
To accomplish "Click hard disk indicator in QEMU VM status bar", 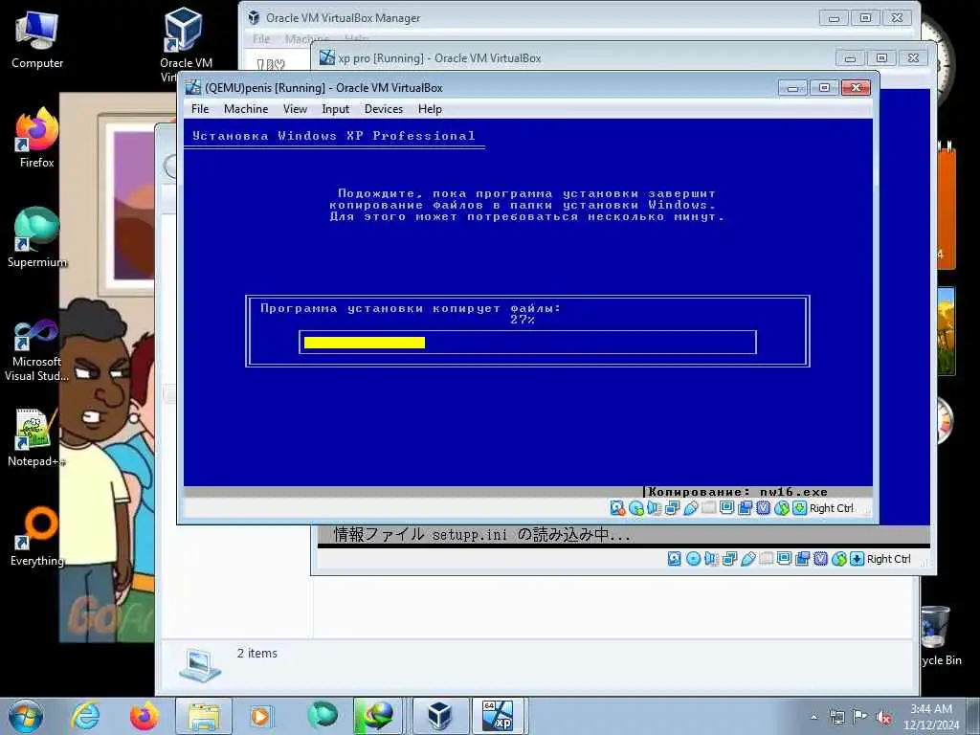I will point(617,508).
